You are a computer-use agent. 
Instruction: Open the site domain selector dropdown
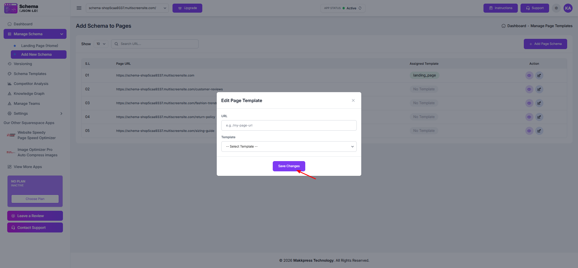click(127, 8)
